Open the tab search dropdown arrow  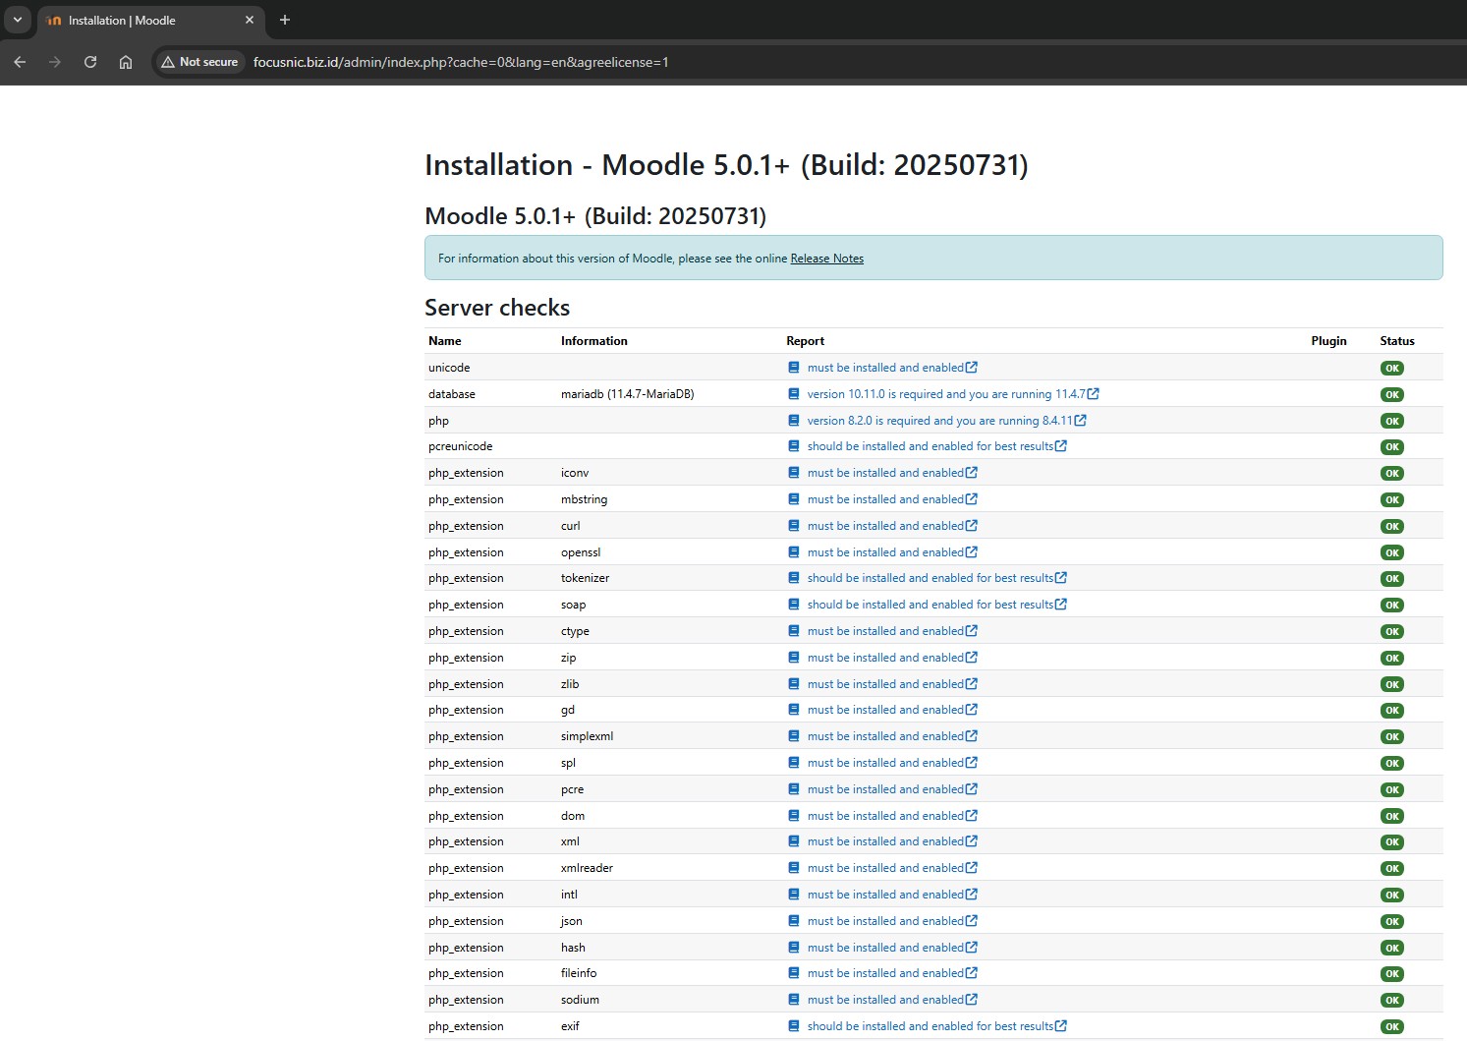click(18, 20)
